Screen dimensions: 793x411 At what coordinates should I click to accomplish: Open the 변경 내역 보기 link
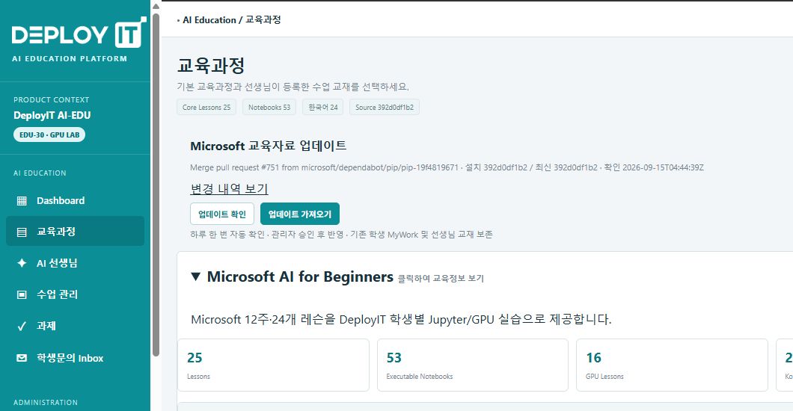[229, 189]
